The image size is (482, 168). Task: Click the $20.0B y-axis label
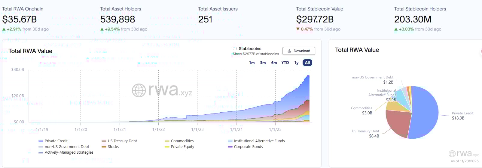coord(17,96)
